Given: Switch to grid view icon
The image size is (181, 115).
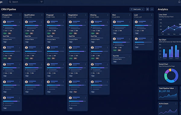Looking at the screenshot, I should [x=148, y=9].
